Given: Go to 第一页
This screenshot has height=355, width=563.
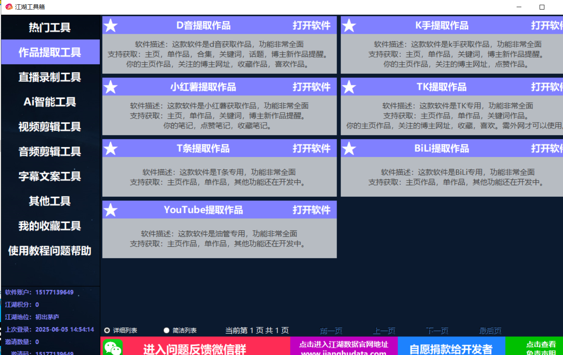Looking at the screenshot, I should tap(331, 330).
